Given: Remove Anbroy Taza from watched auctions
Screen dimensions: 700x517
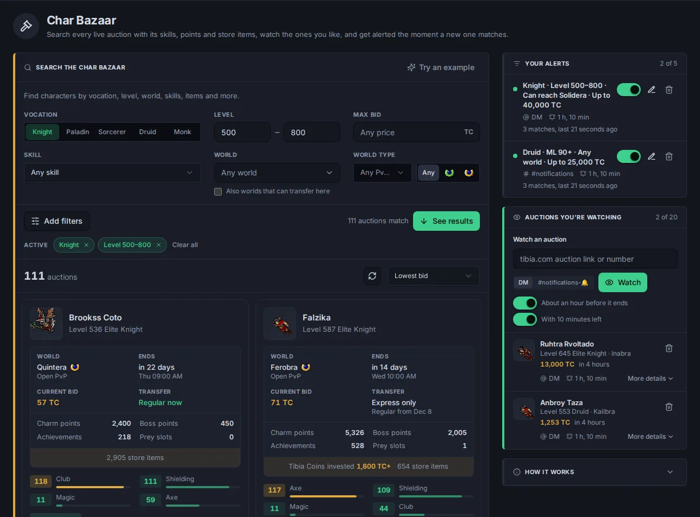Looking at the screenshot, I should coord(669,407).
